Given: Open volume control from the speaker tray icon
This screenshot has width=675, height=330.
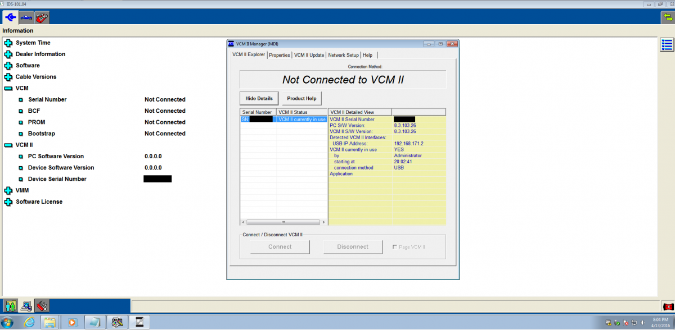Looking at the screenshot, I should pos(644,323).
